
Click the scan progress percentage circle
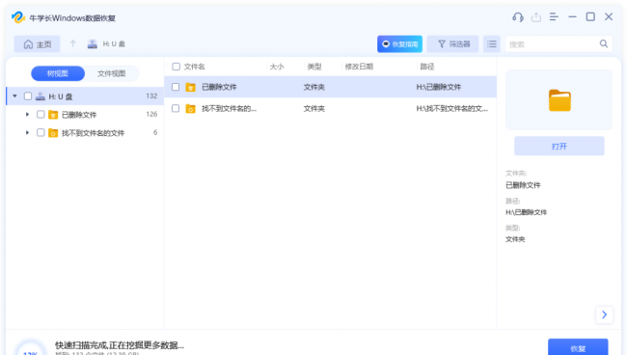31,348
